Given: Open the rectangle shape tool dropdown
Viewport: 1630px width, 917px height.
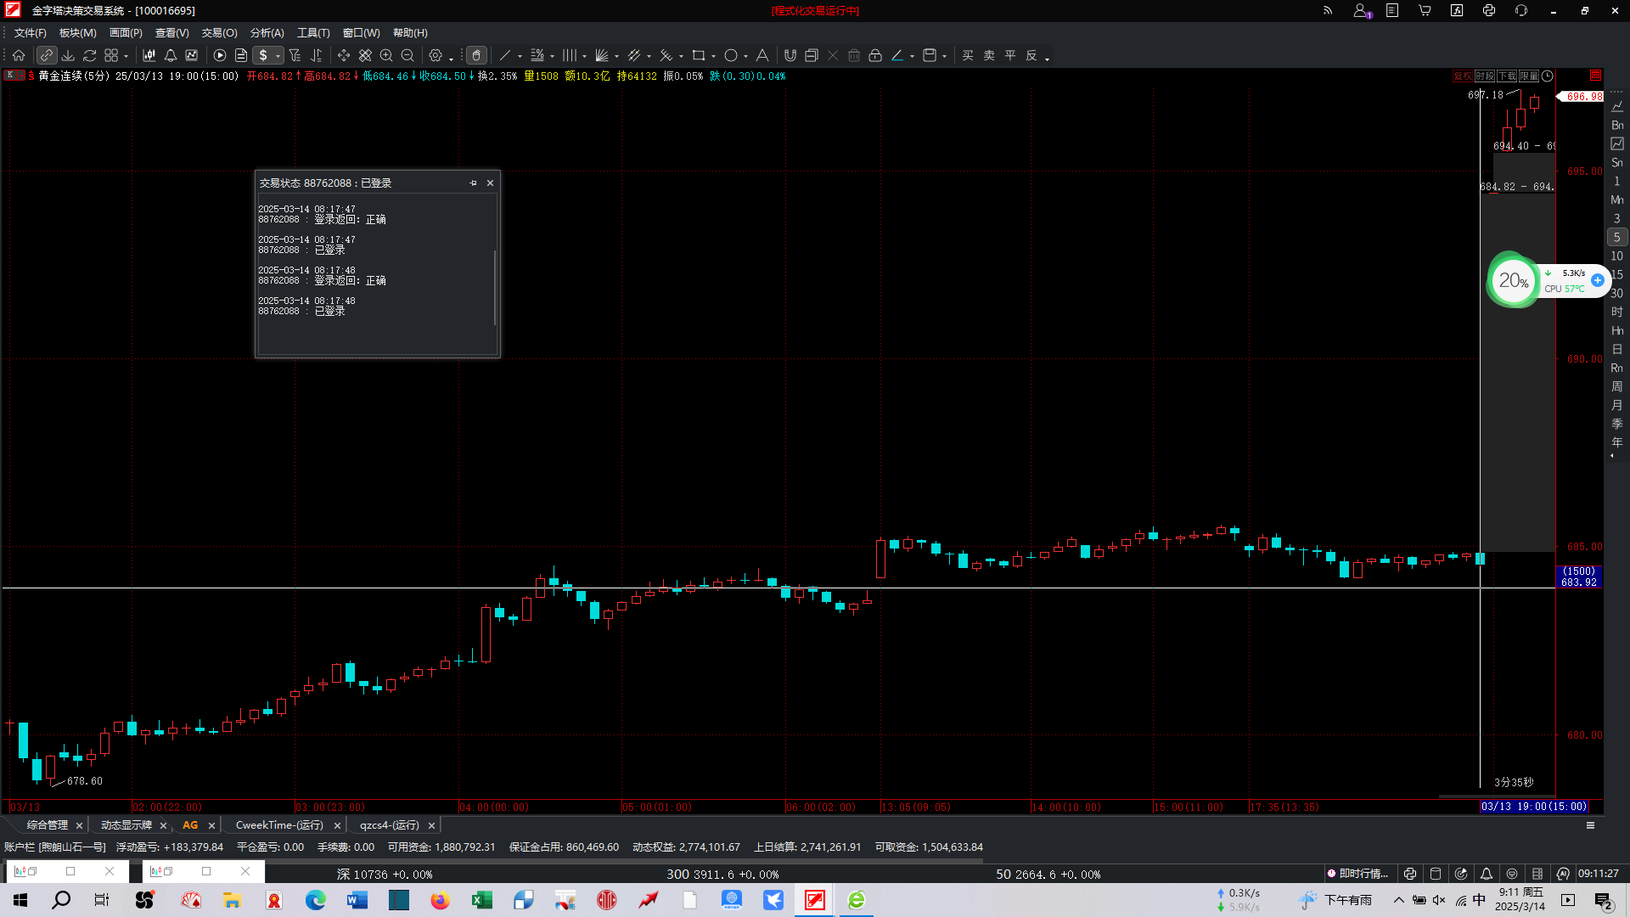Looking at the screenshot, I should [713, 57].
